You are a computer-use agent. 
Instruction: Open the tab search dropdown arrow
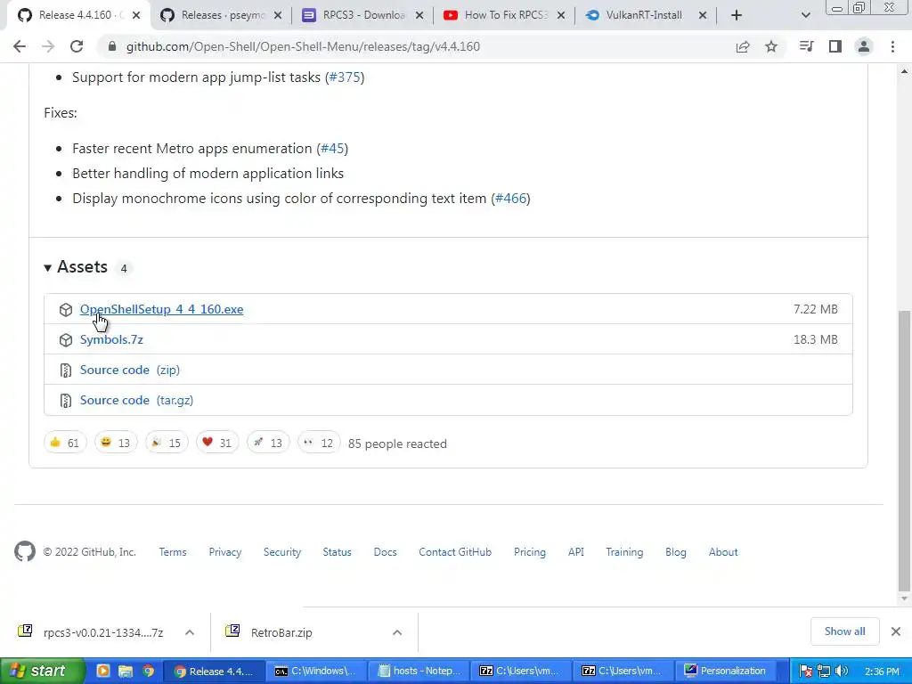pos(805,15)
